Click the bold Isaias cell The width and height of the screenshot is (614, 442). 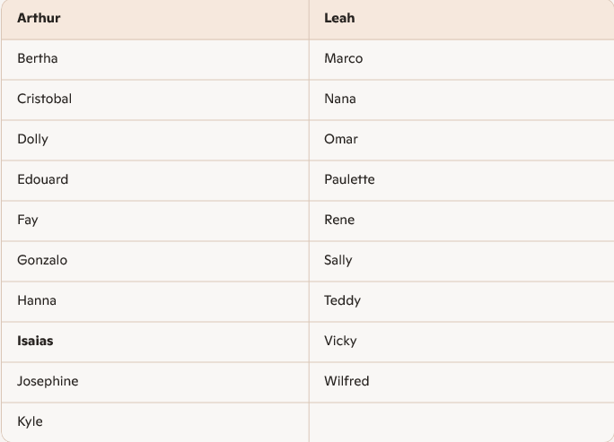pos(36,341)
